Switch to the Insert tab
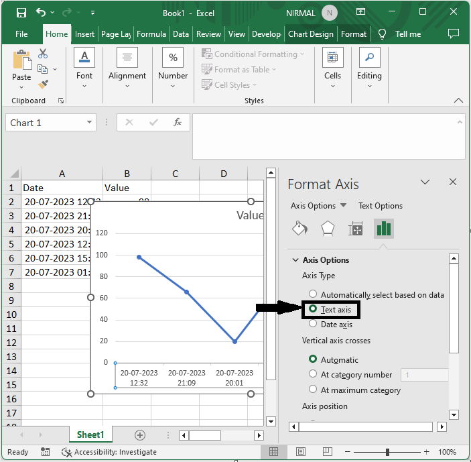The width and height of the screenshot is (471, 462). point(84,34)
